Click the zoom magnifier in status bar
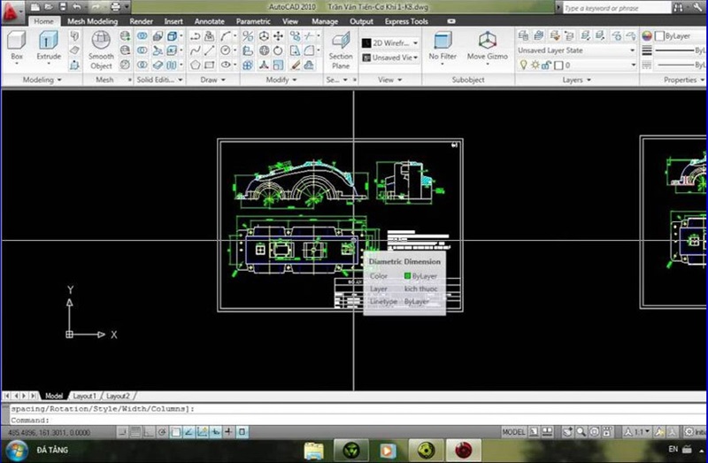The width and height of the screenshot is (708, 463). click(581, 432)
